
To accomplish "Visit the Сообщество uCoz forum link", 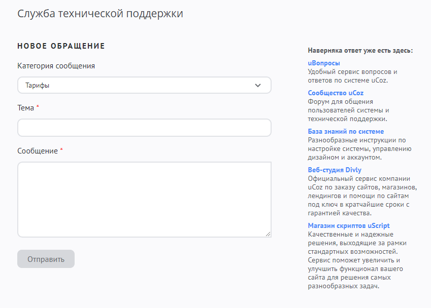I will click(336, 93).
